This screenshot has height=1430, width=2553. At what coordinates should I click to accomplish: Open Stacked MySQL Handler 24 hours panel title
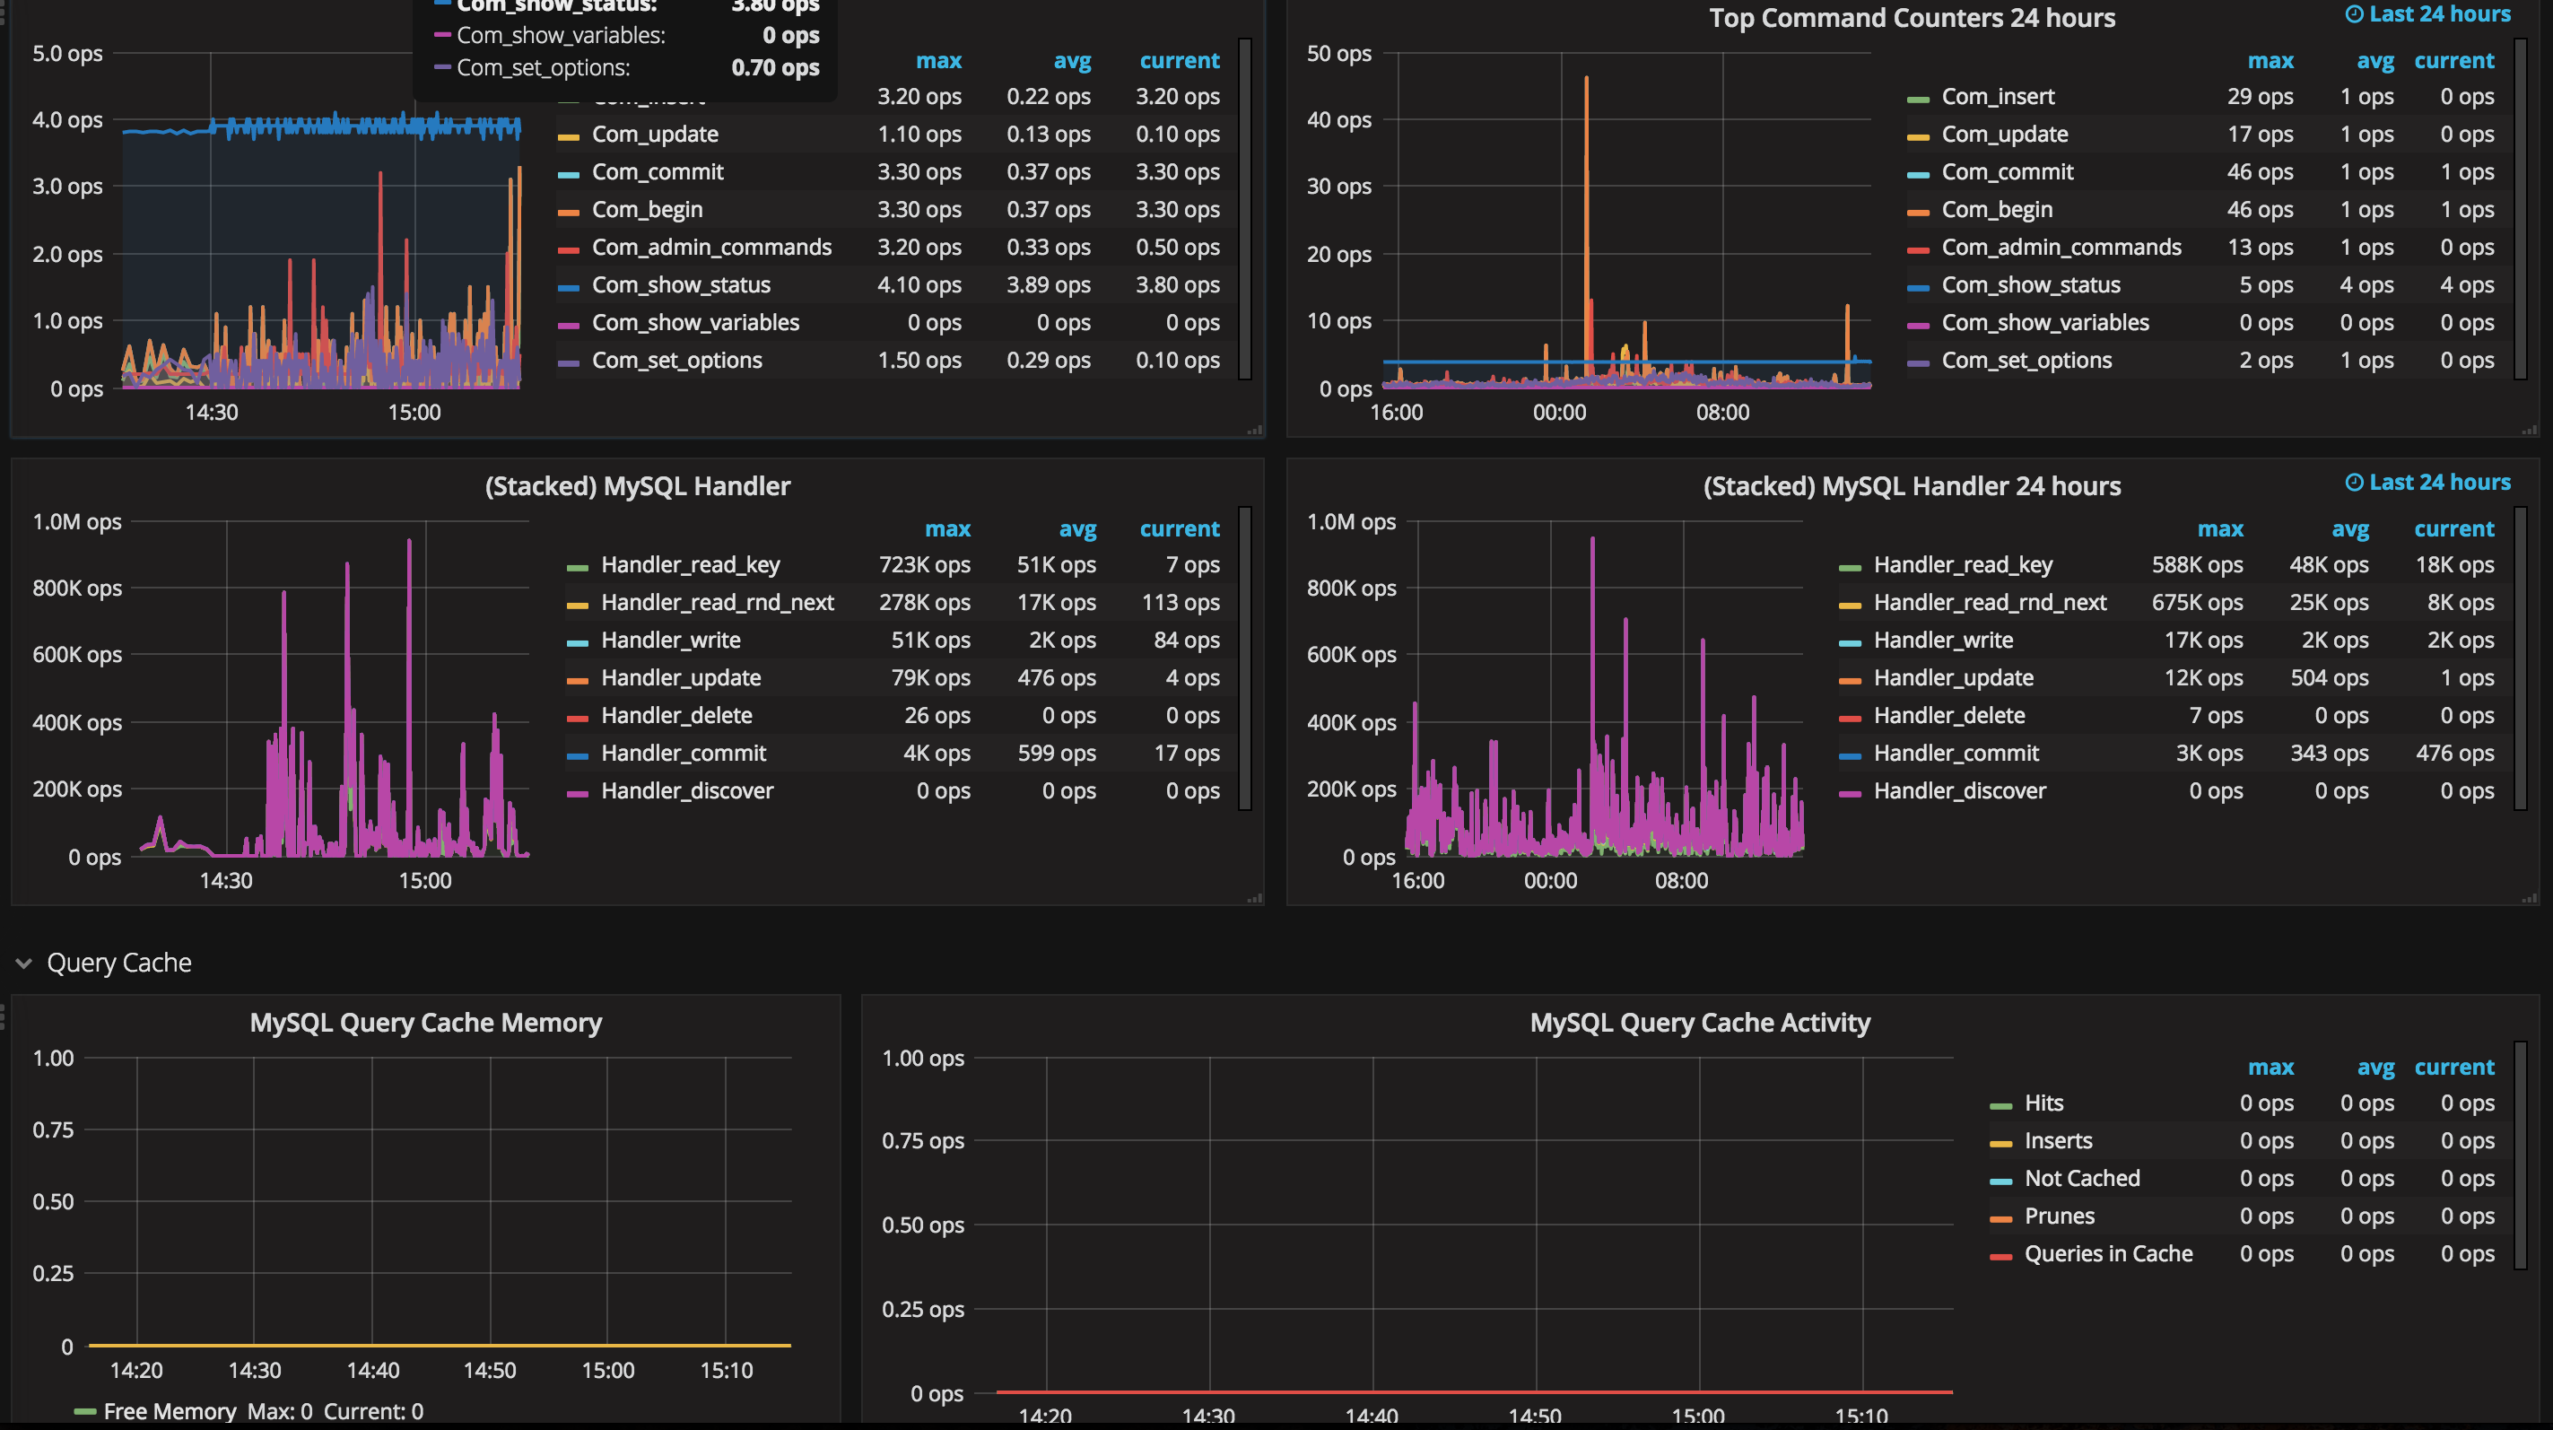(1911, 486)
